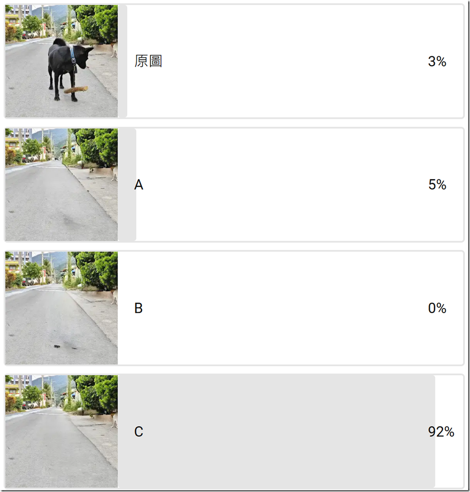Click the 92% vote percentage
The height and width of the screenshot is (492, 470).
click(x=441, y=432)
